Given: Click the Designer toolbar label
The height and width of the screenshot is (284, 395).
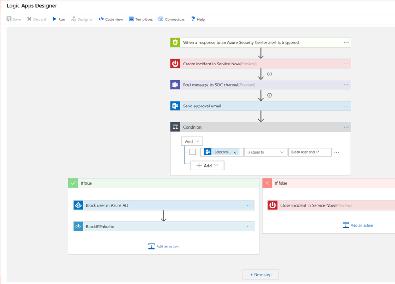Looking at the screenshot, I should click(85, 19).
